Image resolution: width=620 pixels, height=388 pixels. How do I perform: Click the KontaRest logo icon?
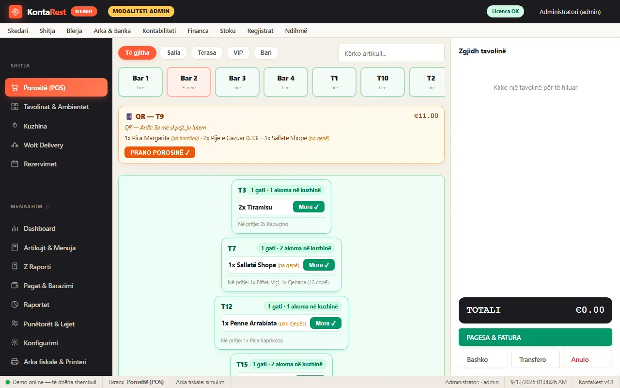coord(15,12)
